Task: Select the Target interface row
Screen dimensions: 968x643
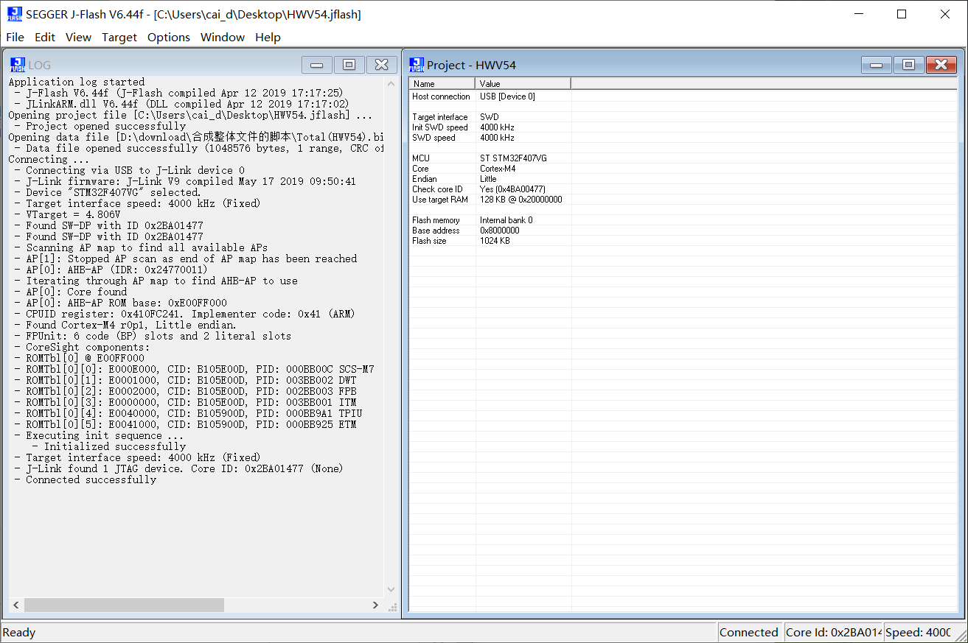Action: pyautogui.click(x=683, y=117)
